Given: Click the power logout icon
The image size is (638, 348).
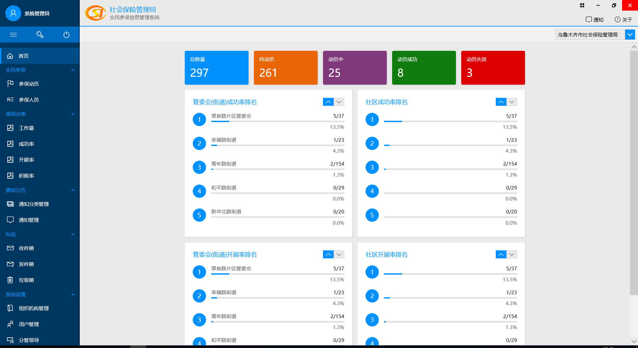Looking at the screenshot, I should [x=66, y=35].
